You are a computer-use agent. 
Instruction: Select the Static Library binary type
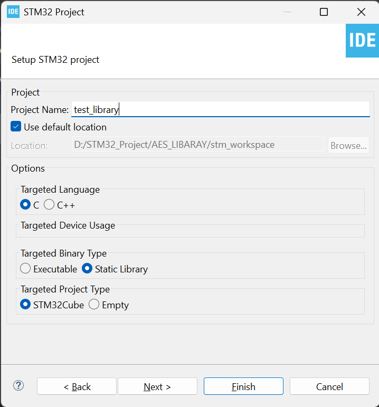click(x=87, y=269)
